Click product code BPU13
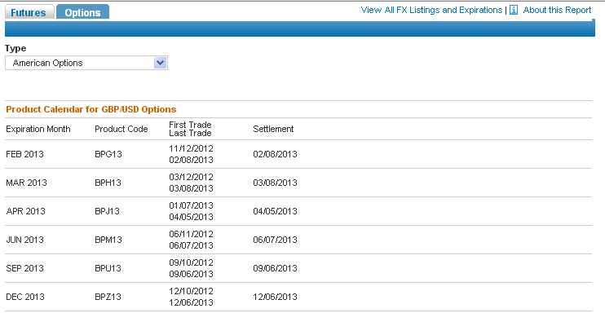The height and width of the screenshot is (313, 605). (108, 268)
